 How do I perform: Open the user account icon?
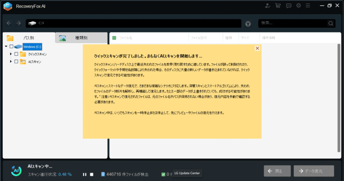[x=267, y=6]
